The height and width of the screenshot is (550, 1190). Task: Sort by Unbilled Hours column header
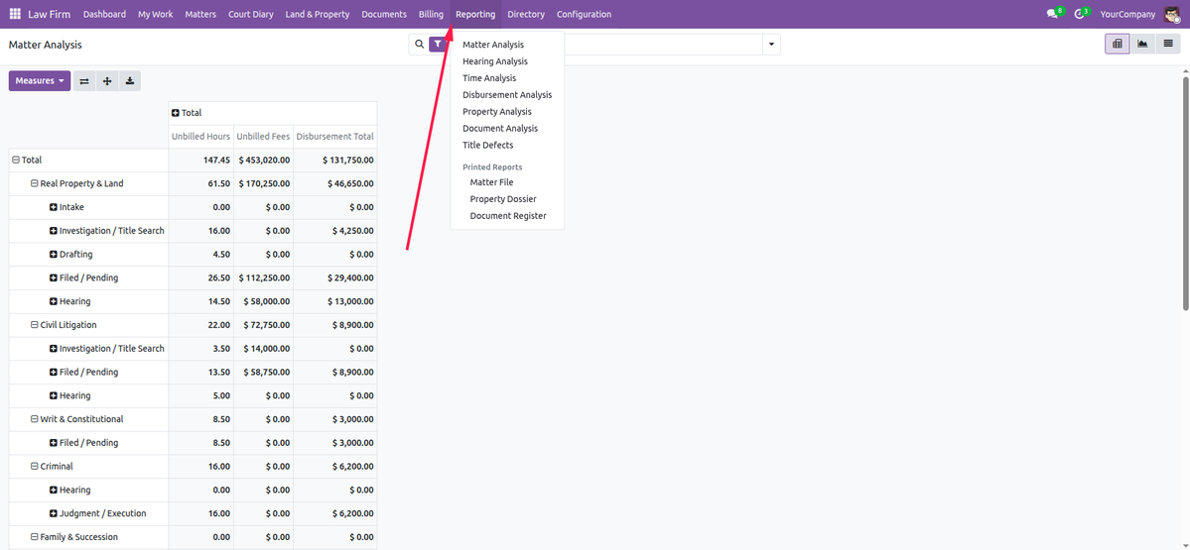200,137
